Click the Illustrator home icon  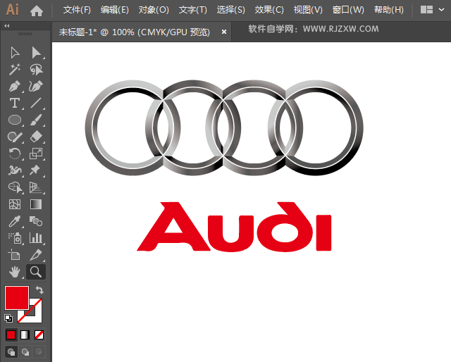pos(37,11)
